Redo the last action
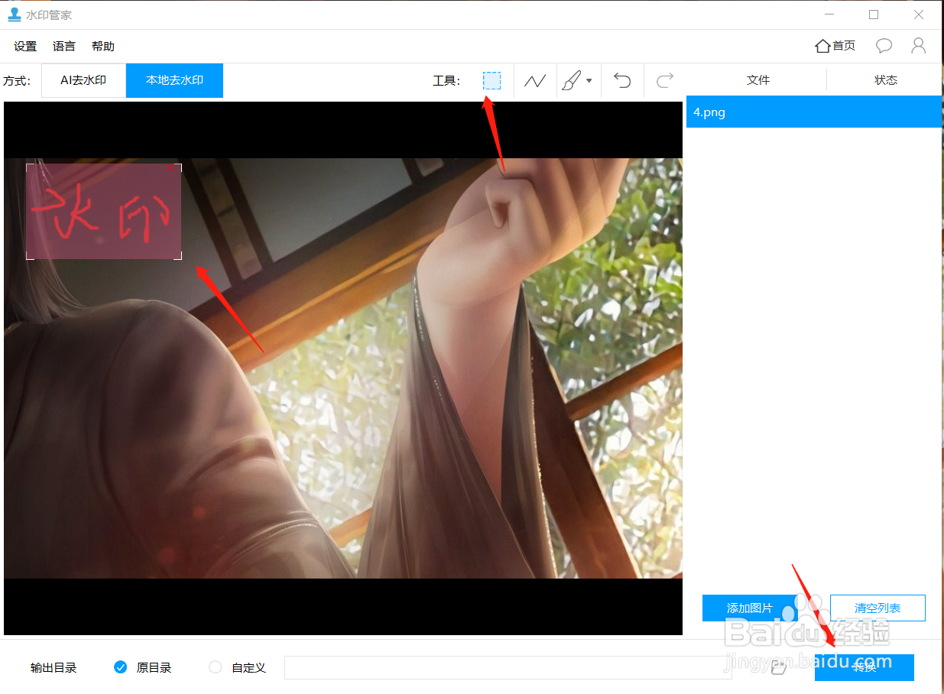The height and width of the screenshot is (694, 944). [665, 80]
